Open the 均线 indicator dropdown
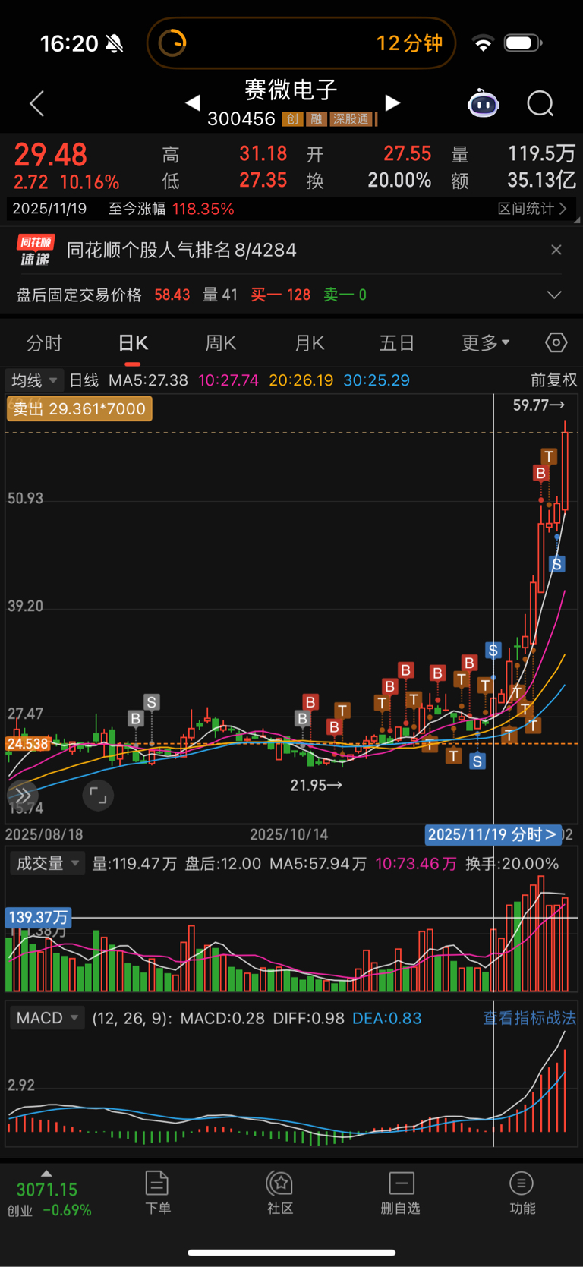The height and width of the screenshot is (1267, 583). (x=35, y=380)
